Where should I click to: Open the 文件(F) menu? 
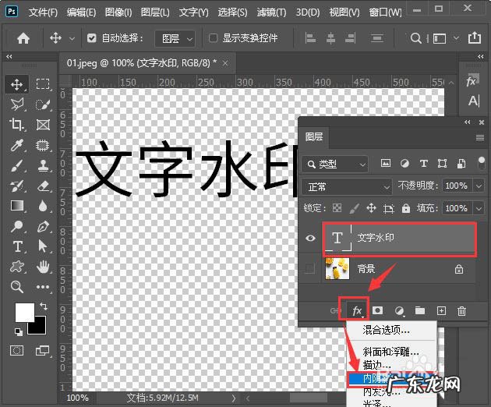pyautogui.click(x=43, y=12)
